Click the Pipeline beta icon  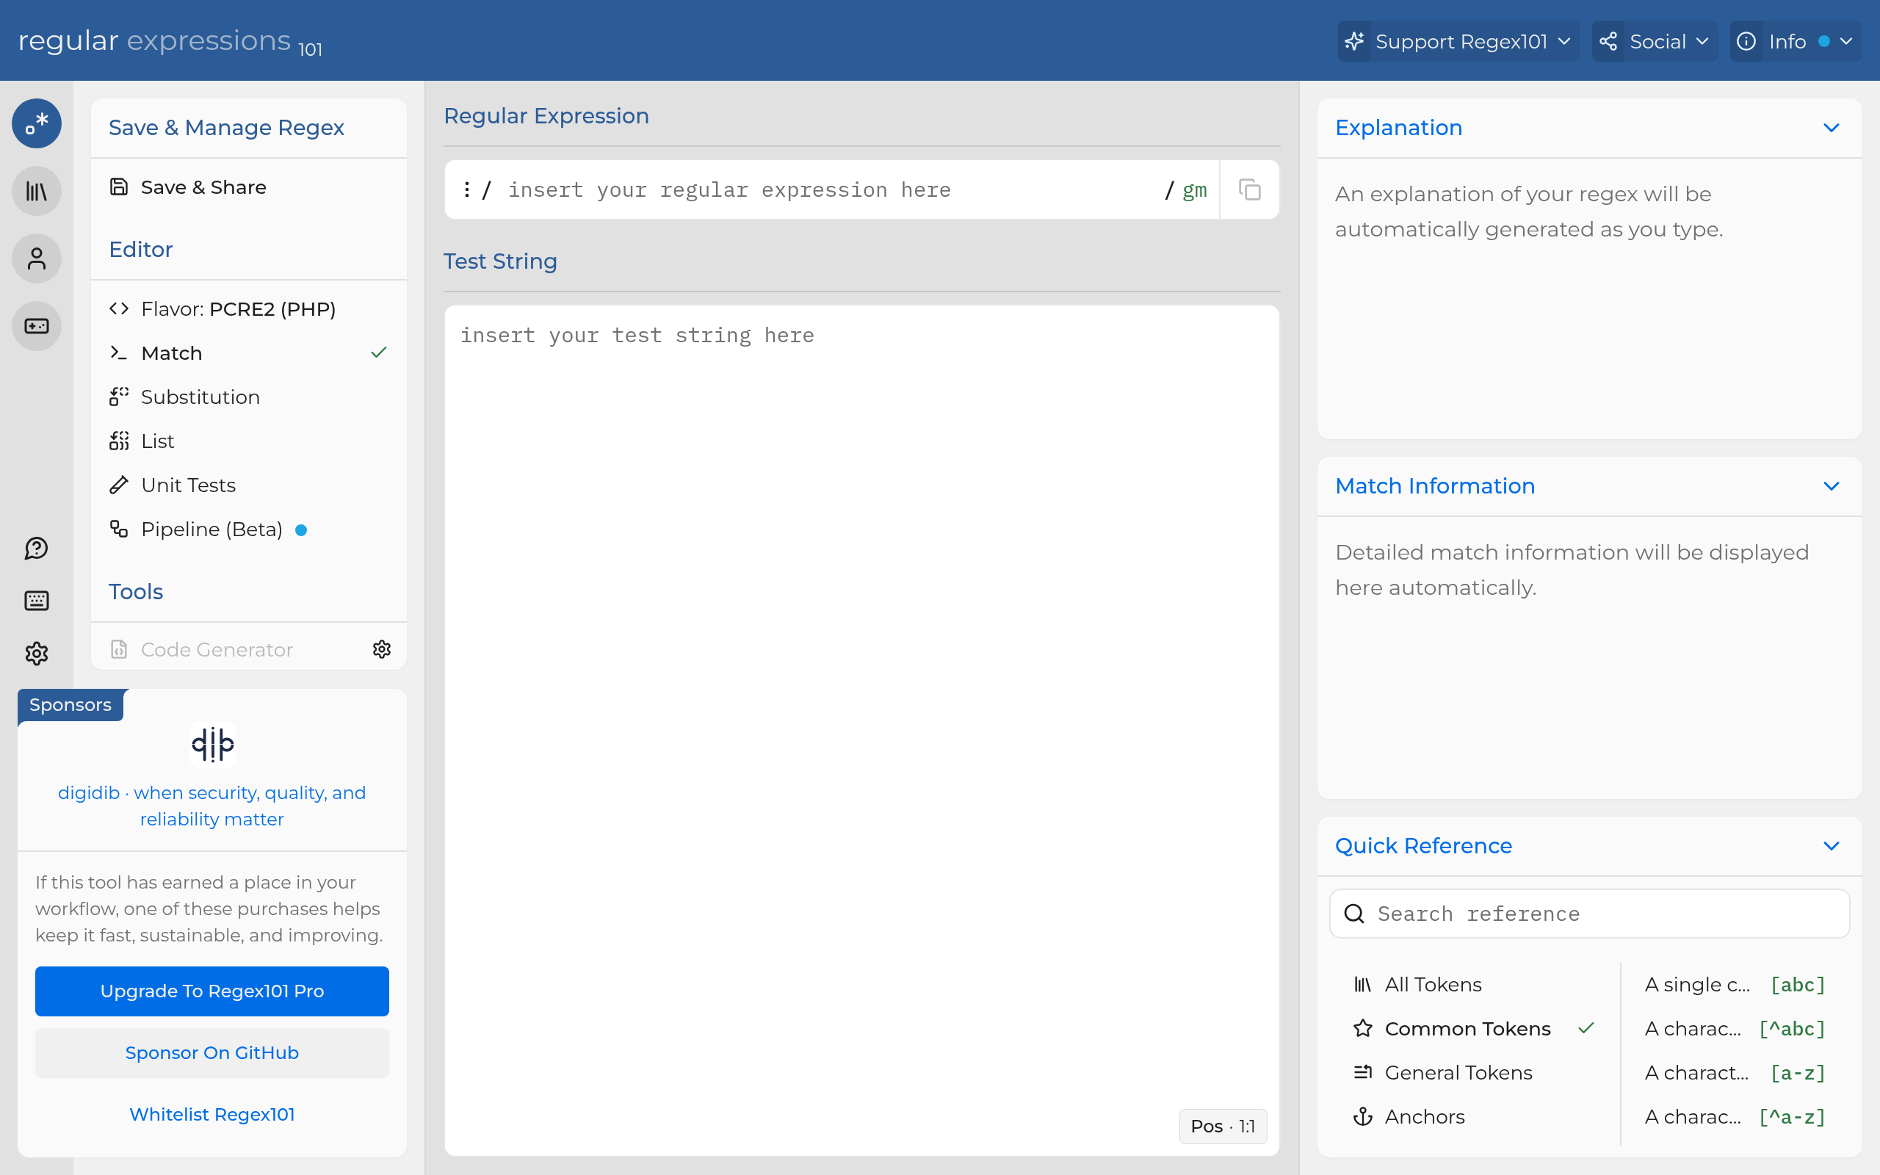(119, 529)
